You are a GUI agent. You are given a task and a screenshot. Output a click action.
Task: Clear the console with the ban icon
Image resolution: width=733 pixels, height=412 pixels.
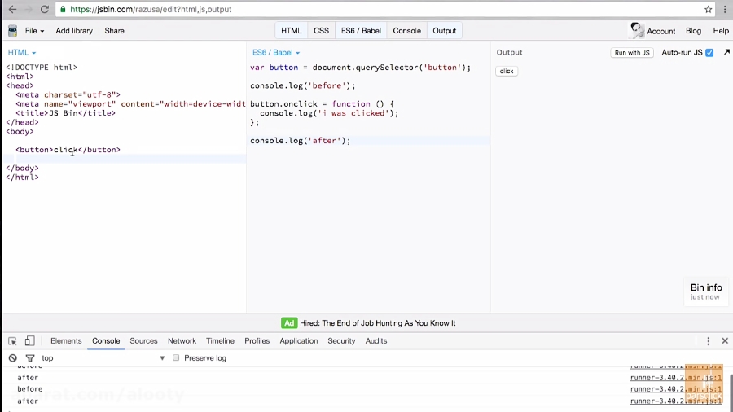12,358
